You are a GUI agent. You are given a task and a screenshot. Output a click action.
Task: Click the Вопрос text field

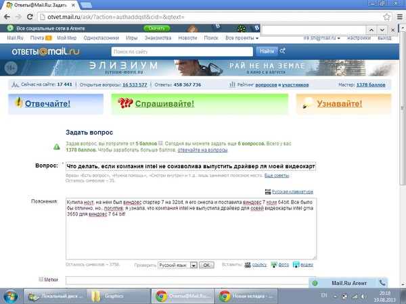pyautogui.click(x=191, y=166)
